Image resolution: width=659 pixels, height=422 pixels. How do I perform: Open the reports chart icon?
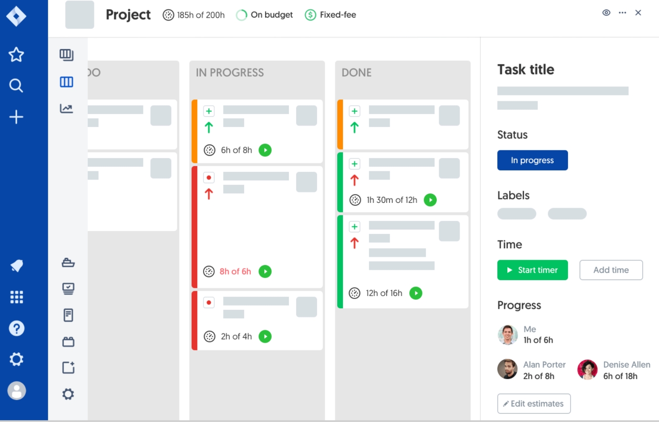66,108
